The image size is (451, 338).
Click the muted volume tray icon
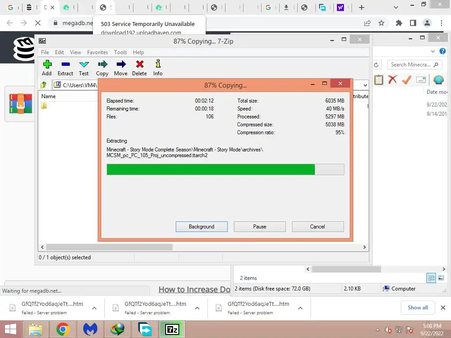[388, 330]
